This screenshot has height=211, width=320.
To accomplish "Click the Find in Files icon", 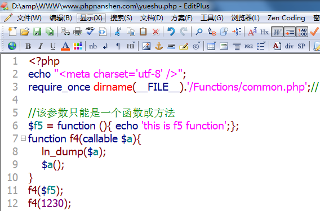I will pos(224,32).
